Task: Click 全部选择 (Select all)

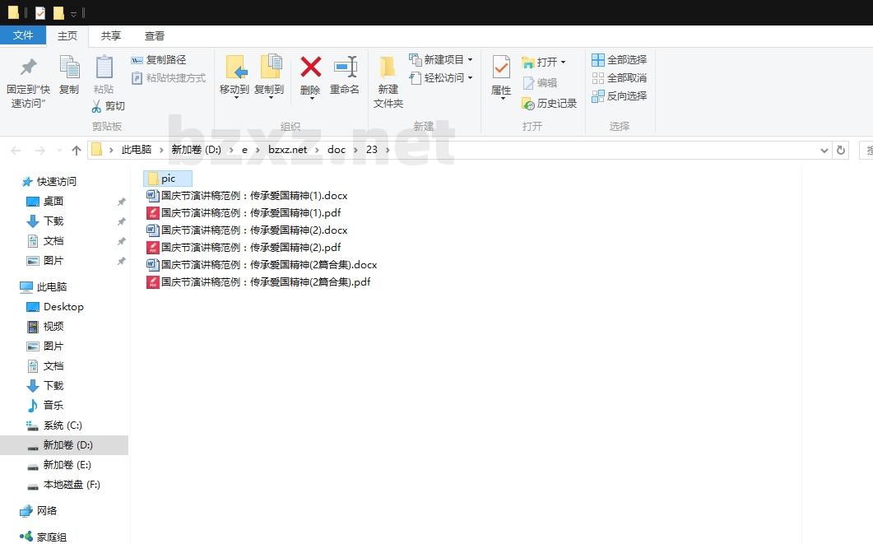Action: click(x=619, y=60)
